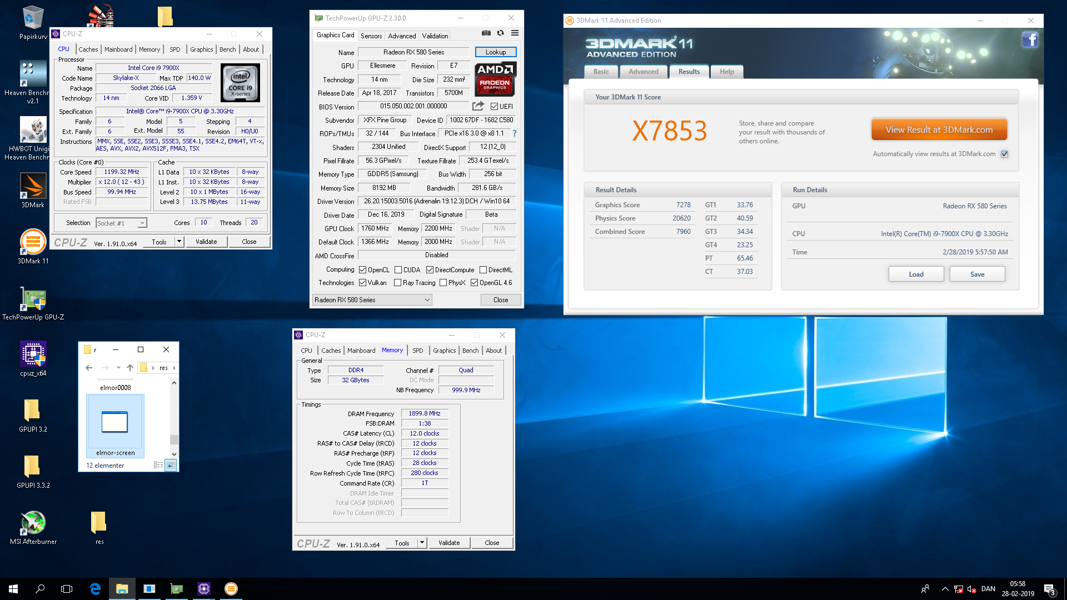Toggle the Vulkan checkbox
Screen dimensions: 1067x600
(362, 283)
